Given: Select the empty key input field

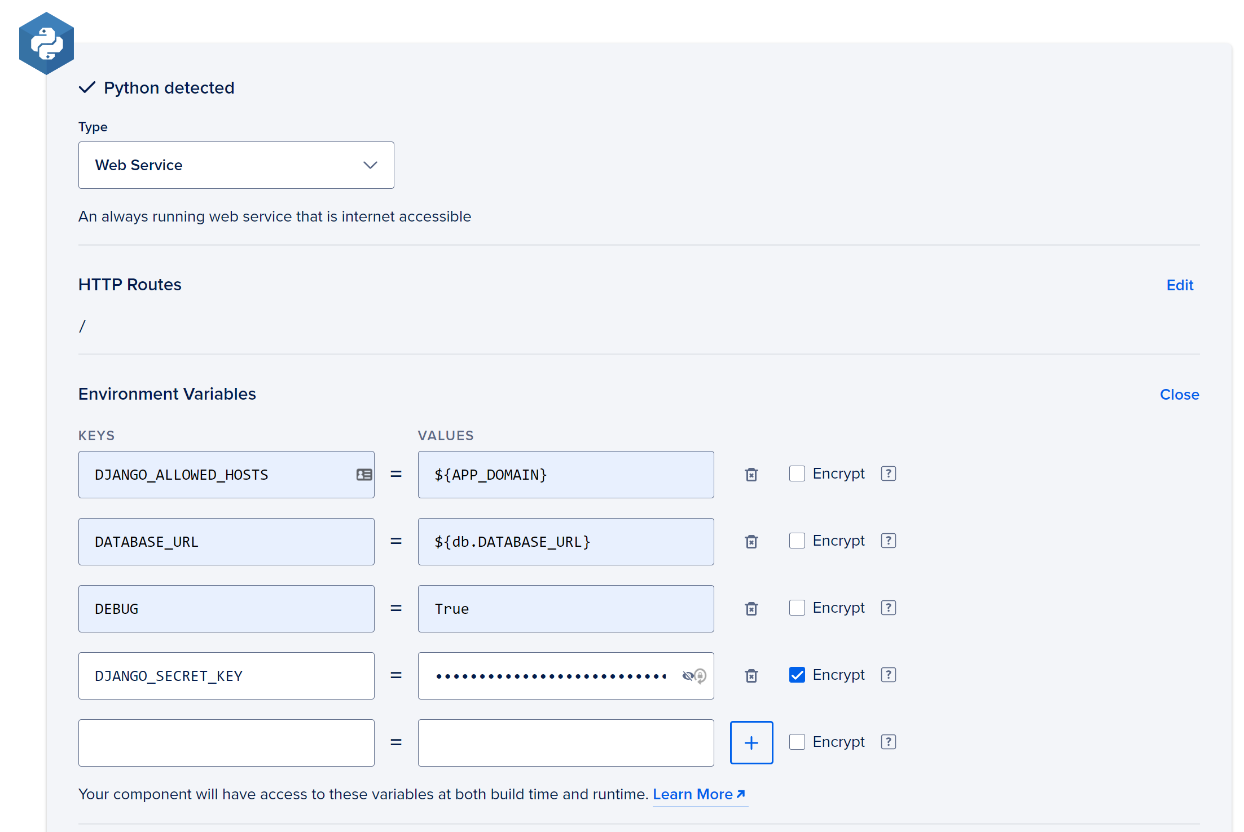Looking at the screenshot, I should [227, 742].
